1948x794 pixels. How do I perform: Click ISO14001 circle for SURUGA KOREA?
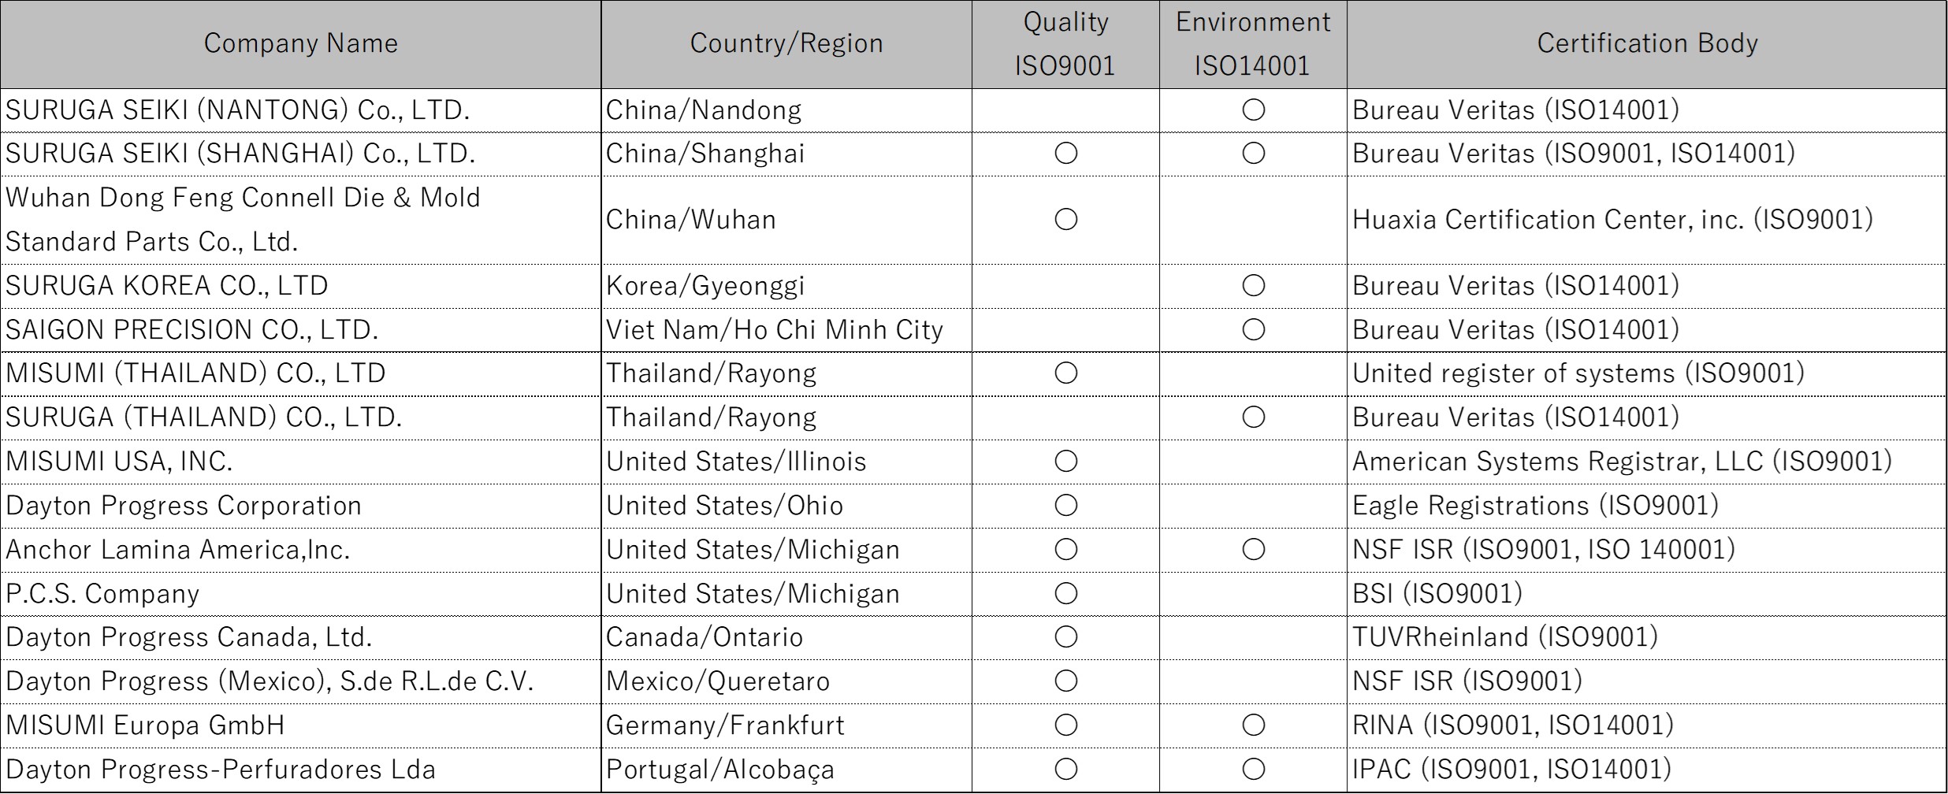pyautogui.click(x=1254, y=285)
